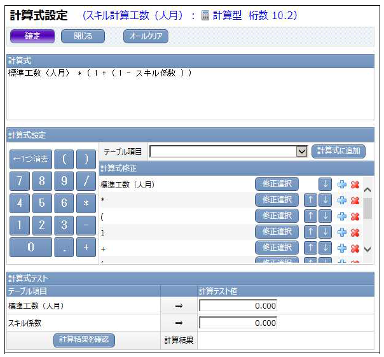Click the オールクリア button

tap(146, 36)
